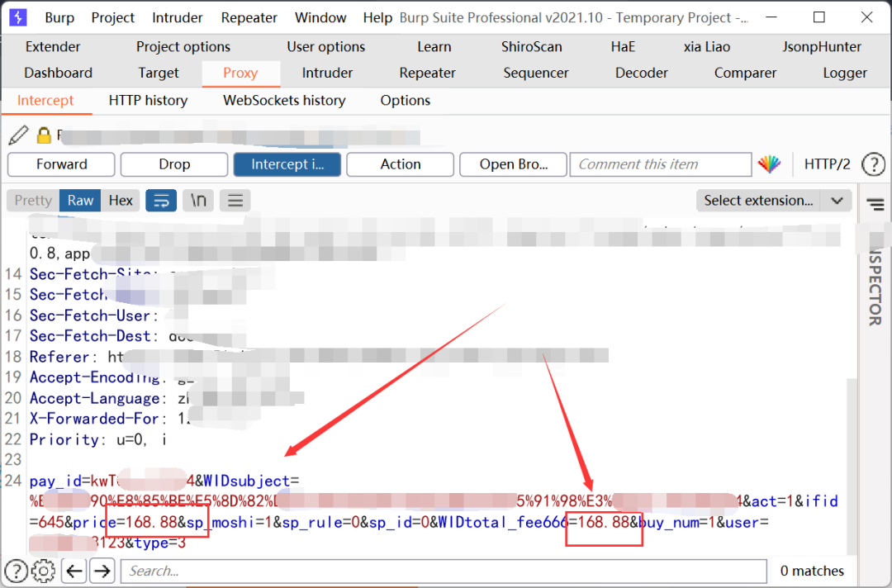892x588 pixels.
Task: Open the highlight color picker icon
Action: click(769, 164)
